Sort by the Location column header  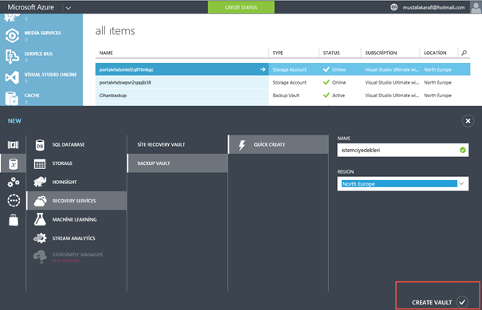click(x=435, y=53)
